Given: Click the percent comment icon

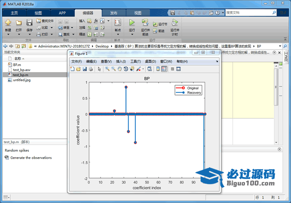Looking at the screenshot, I should (90, 28).
